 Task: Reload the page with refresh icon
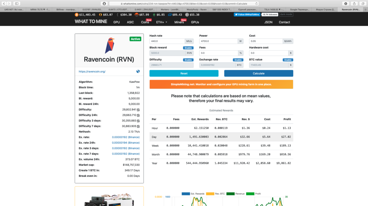(256, 4)
